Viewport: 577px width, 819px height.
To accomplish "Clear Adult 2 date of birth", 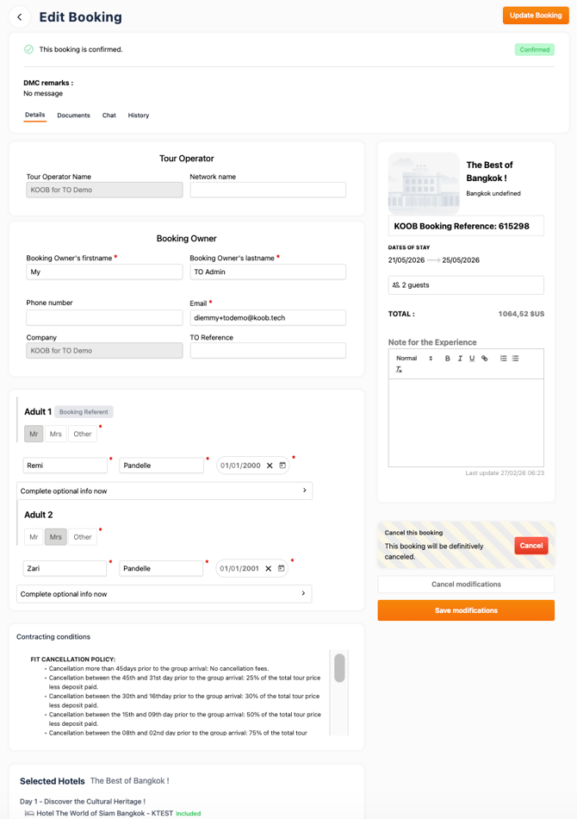I will point(268,569).
